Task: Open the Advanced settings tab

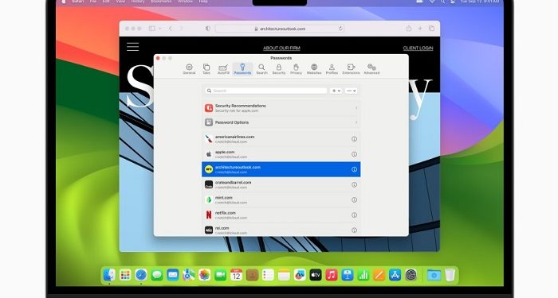Action: tap(371, 69)
